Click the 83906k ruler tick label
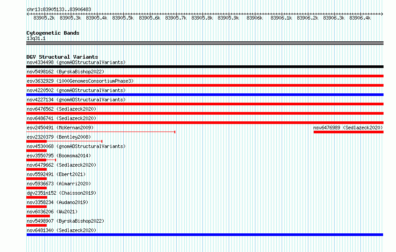 point(255,18)
